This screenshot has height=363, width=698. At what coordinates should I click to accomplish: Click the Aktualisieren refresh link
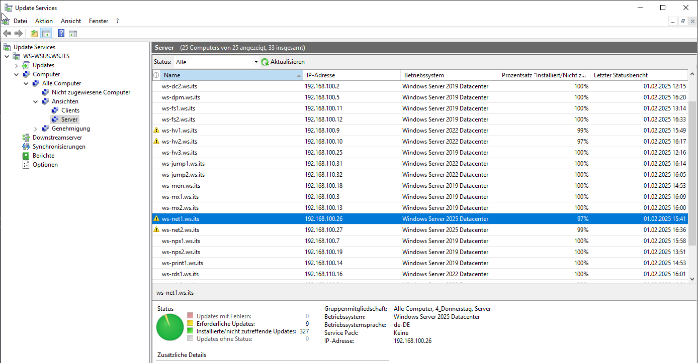pyautogui.click(x=288, y=62)
